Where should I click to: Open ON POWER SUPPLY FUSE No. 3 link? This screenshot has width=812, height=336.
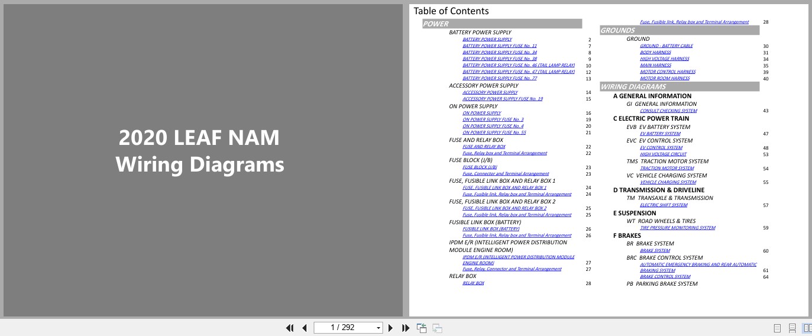[x=493, y=119]
